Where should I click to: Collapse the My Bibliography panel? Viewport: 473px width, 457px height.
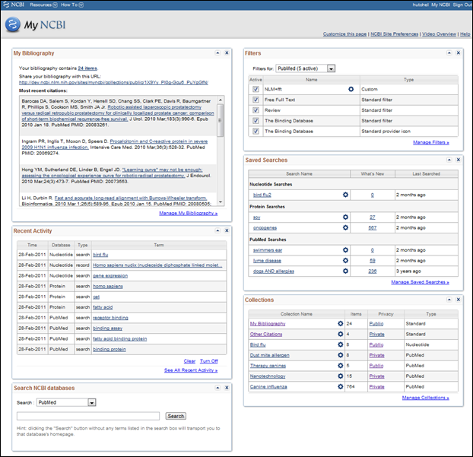(216, 52)
